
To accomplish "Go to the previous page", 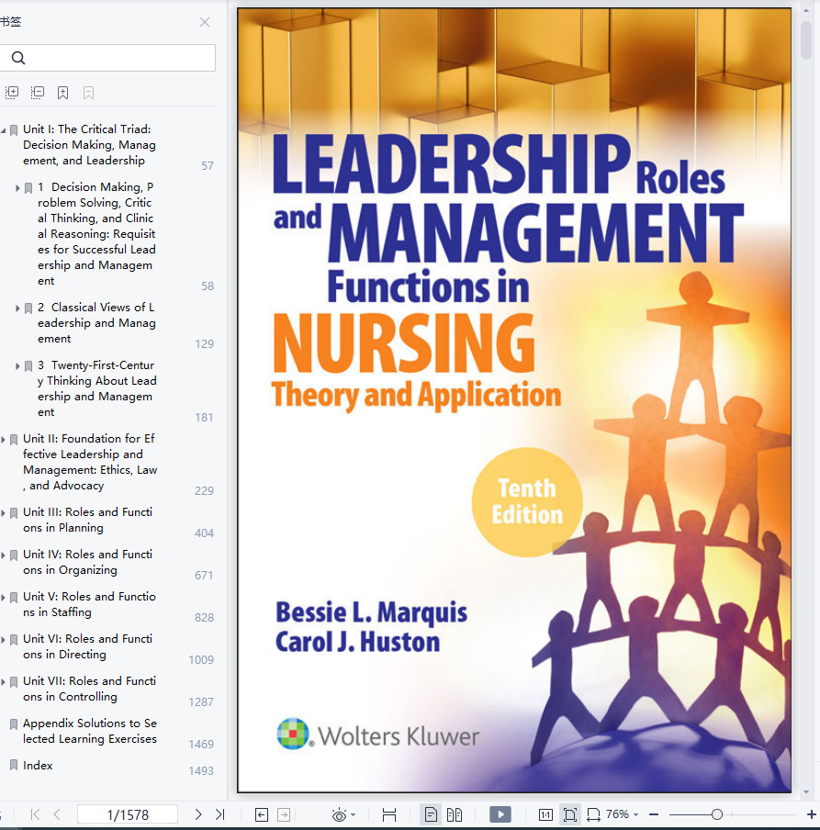I will point(57,814).
